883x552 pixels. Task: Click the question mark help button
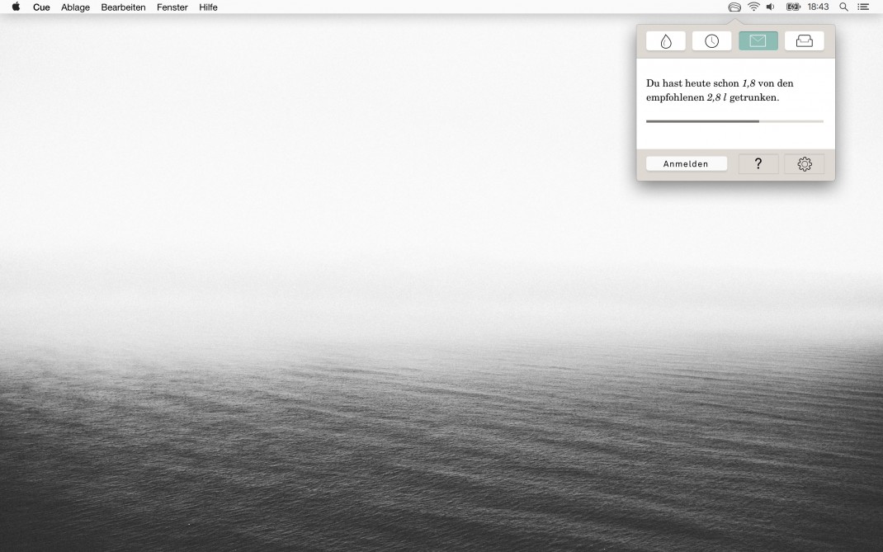tap(758, 164)
